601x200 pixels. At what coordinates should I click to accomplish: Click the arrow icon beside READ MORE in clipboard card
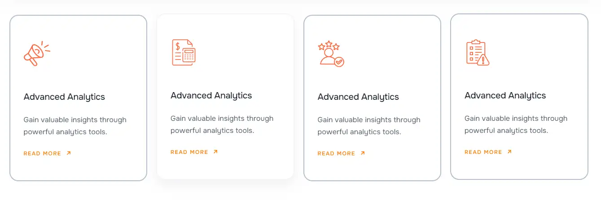pos(509,152)
